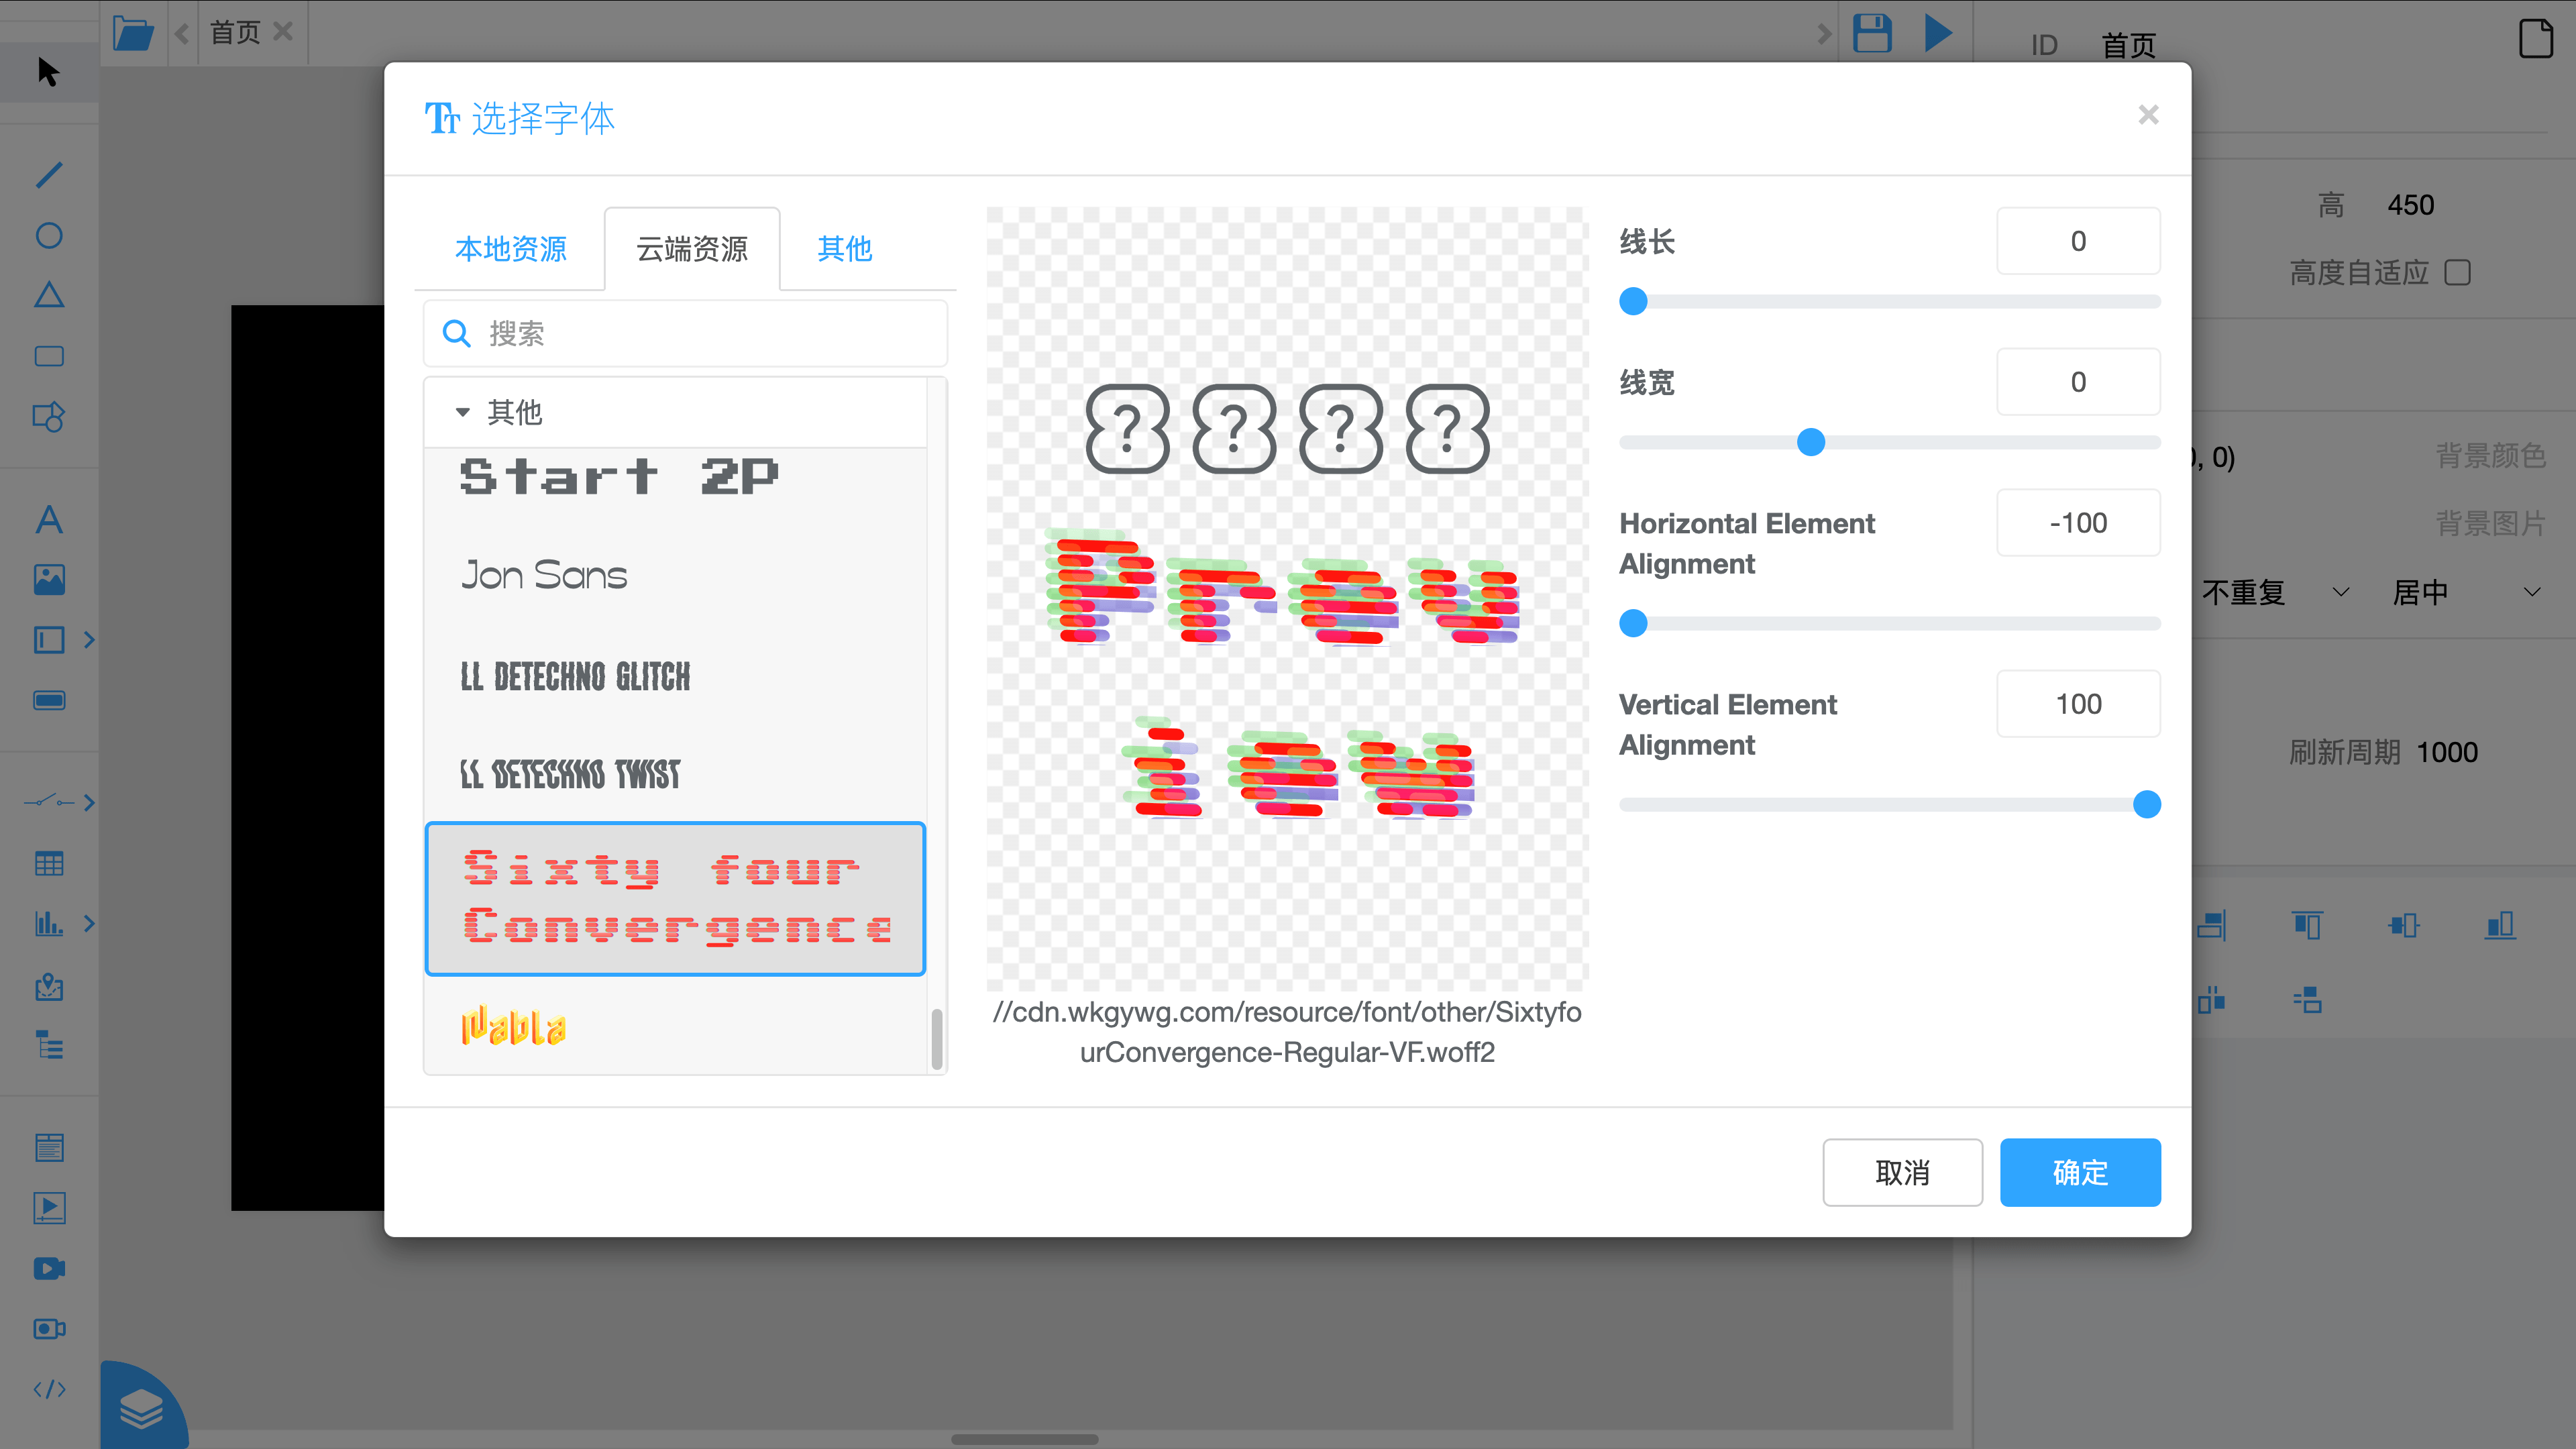This screenshot has height=1449, width=2576.
Task: Go to next tab with right chevron
Action: pyautogui.click(x=1824, y=33)
